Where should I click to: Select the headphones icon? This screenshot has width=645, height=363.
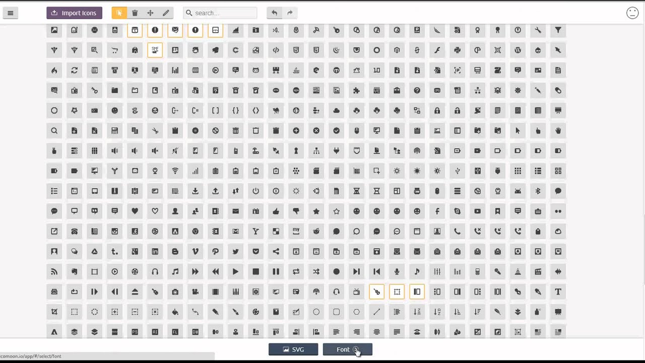(x=155, y=272)
